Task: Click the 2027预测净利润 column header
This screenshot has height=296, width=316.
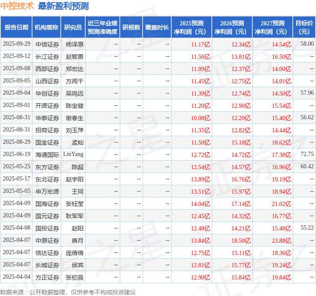Action: pyautogui.click(x=273, y=27)
